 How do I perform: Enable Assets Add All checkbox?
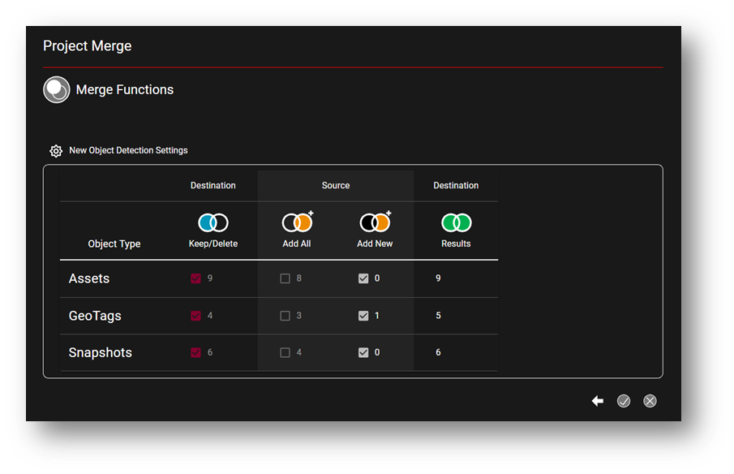(285, 278)
